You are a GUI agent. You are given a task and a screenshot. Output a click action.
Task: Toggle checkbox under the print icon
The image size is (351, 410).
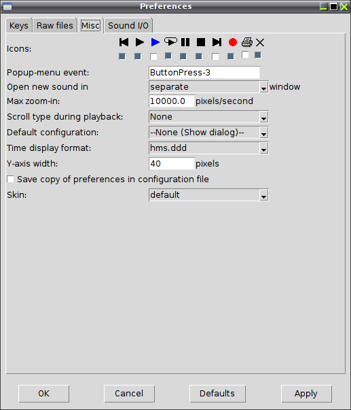coord(245,55)
